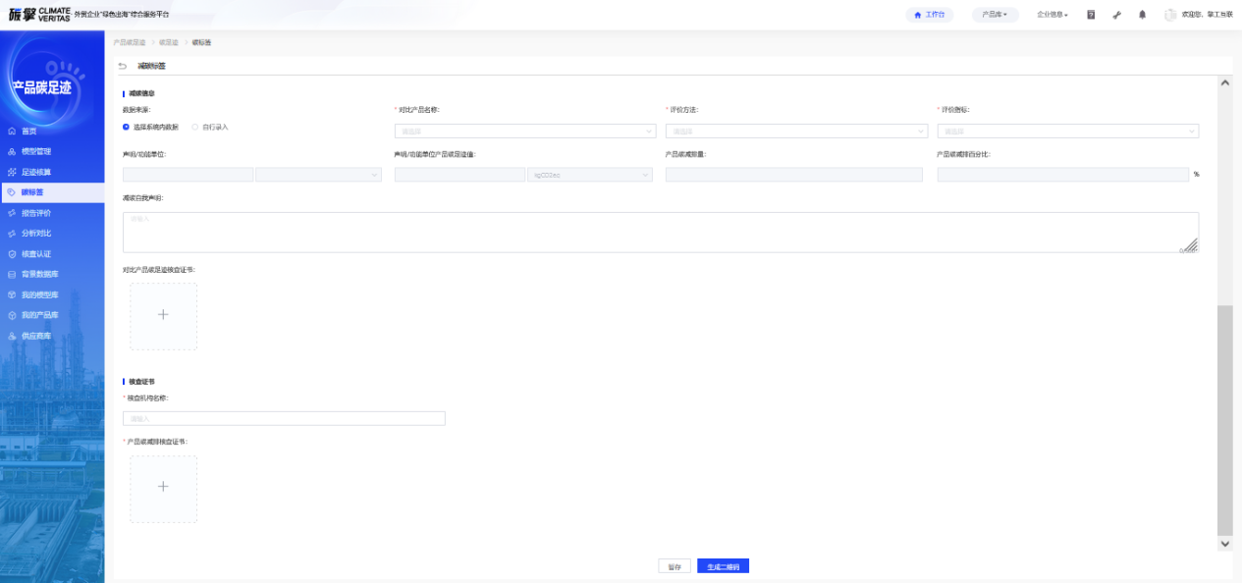
Task: Click the wrench settings icon in header
Action: tap(1116, 15)
